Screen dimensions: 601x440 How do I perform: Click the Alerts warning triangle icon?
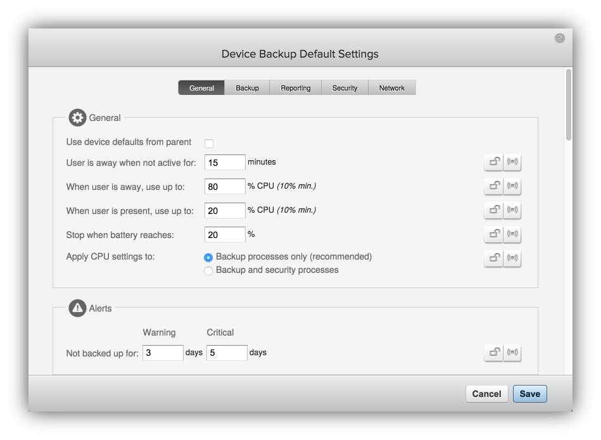[77, 308]
